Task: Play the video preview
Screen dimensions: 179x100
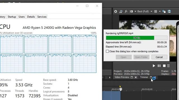Action: click(154, 66)
